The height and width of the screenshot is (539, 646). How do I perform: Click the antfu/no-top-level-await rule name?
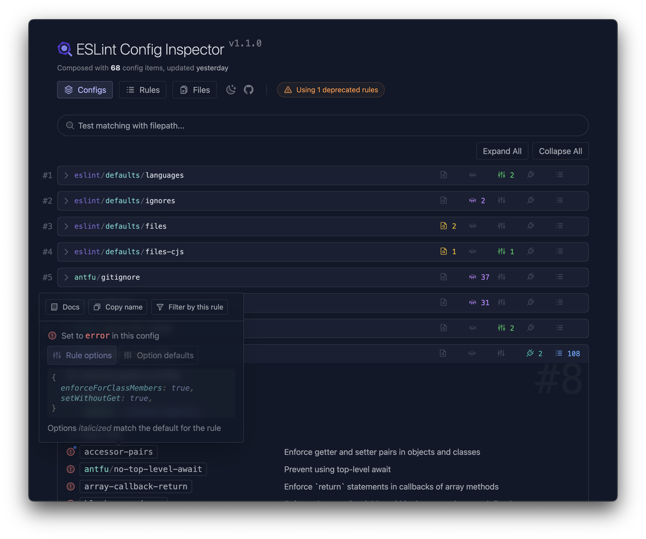click(x=143, y=469)
